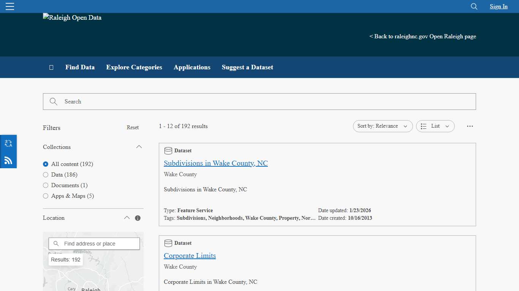
Task: Reset all active filters
Action: click(133, 127)
